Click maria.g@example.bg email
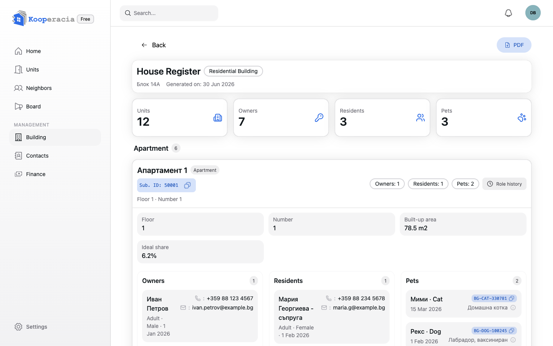 tap(359, 308)
